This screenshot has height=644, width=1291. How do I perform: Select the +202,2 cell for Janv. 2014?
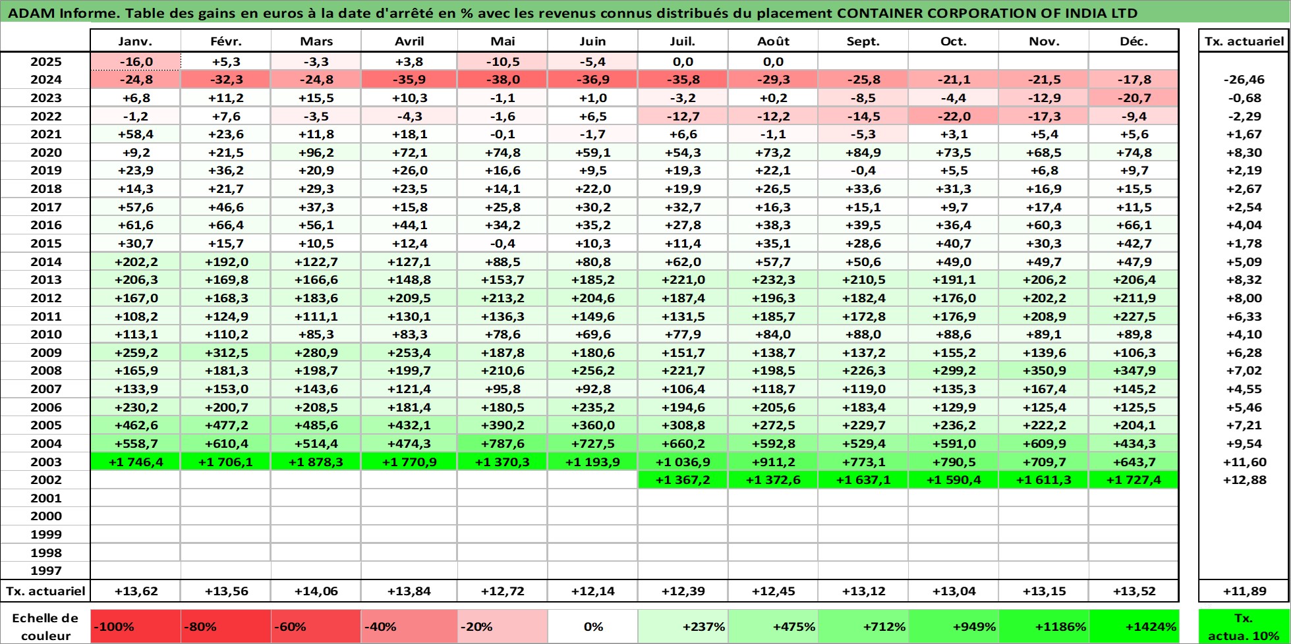click(135, 262)
